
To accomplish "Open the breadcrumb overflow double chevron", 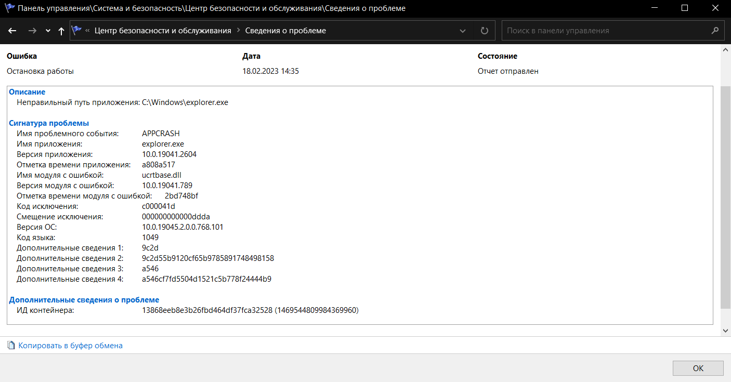I will coord(87,31).
